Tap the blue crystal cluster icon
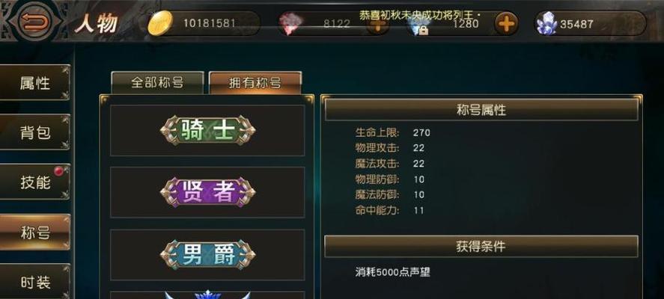This screenshot has height=299, width=664. pyautogui.click(x=546, y=24)
